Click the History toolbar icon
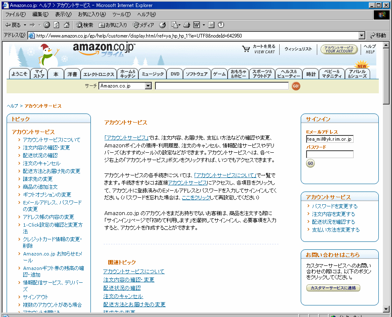This screenshot has height=317, width=392. pos(162,25)
